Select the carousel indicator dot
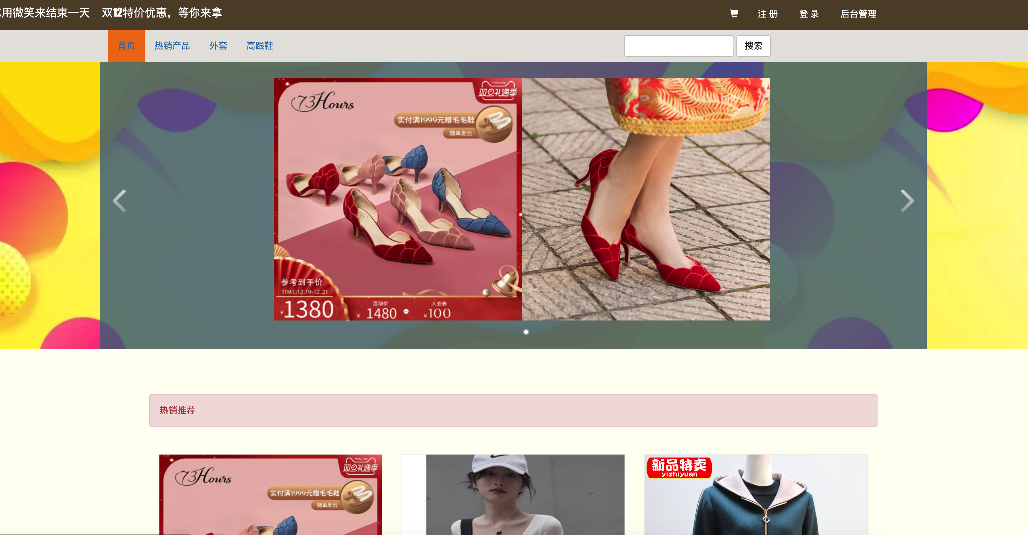Image resolution: width=1028 pixels, height=535 pixels. (526, 332)
